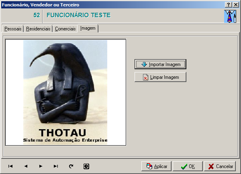Click the shirt and tie employee icon
This screenshot has width=241, height=174.
point(230,16)
